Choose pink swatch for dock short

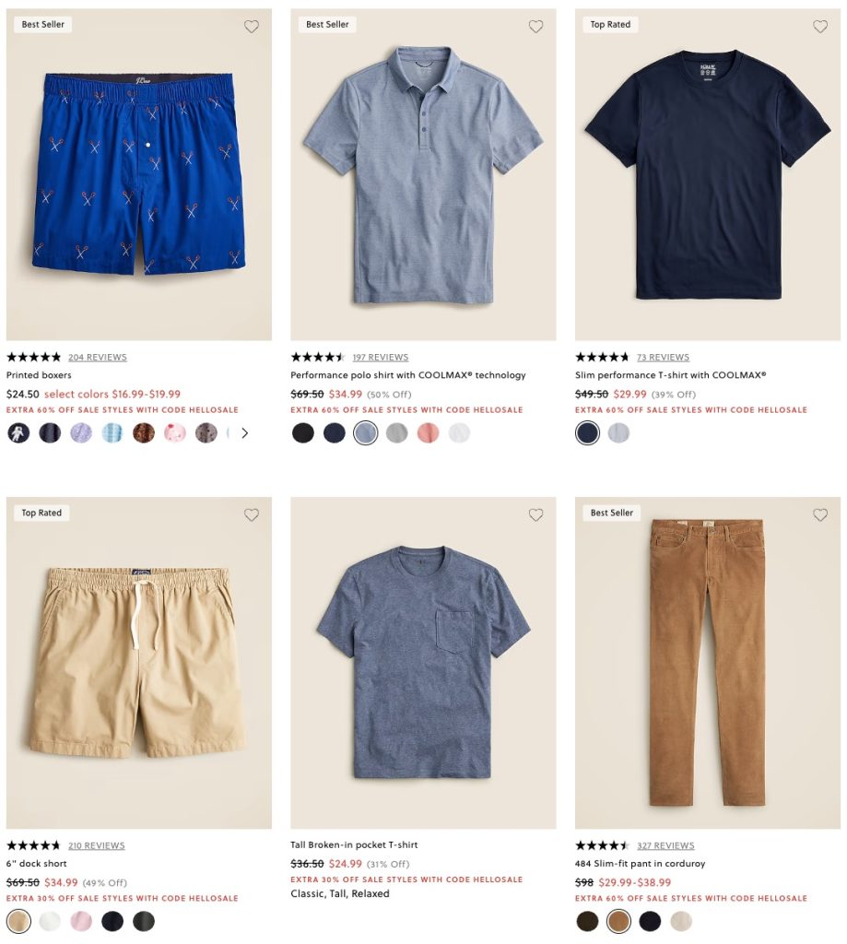(x=81, y=921)
